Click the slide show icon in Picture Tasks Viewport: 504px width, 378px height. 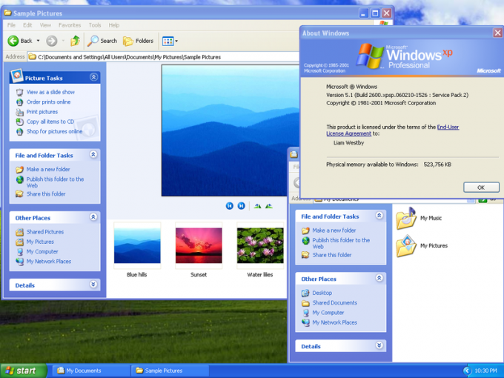[19, 92]
